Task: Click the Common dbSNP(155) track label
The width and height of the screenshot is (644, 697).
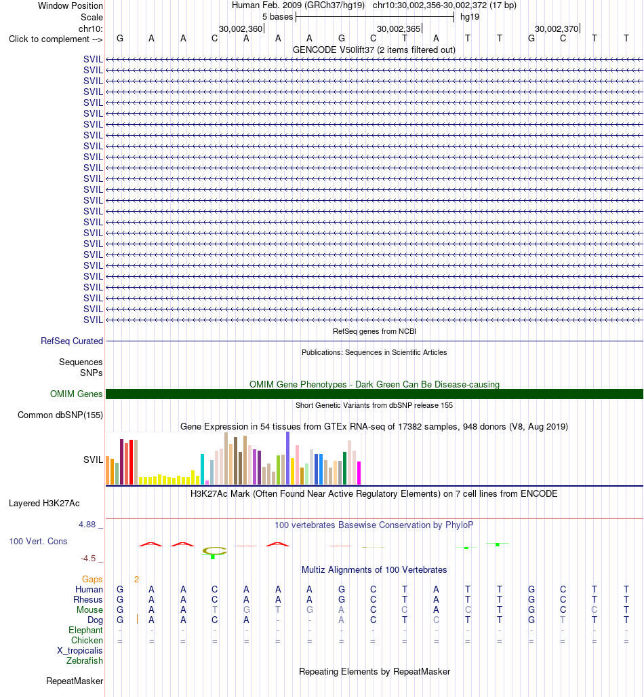Action: click(x=60, y=415)
